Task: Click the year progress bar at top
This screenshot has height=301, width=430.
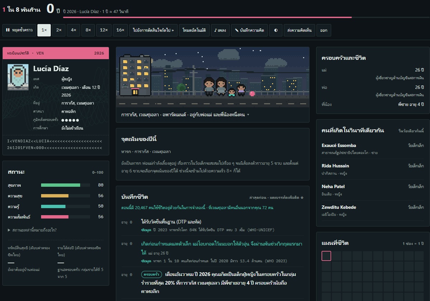Action: click(x=247, y=17)
